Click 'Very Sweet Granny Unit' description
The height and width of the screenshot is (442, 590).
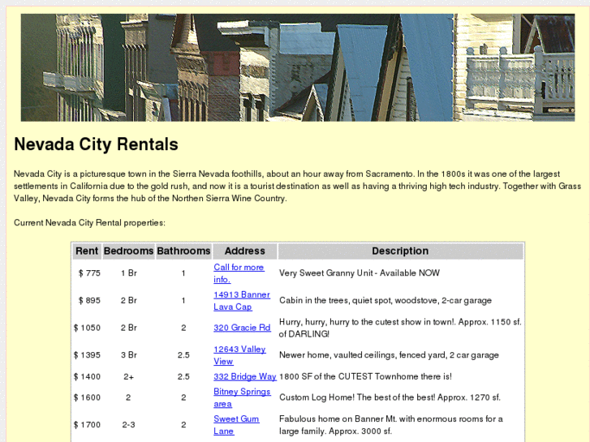pos(360,273)
